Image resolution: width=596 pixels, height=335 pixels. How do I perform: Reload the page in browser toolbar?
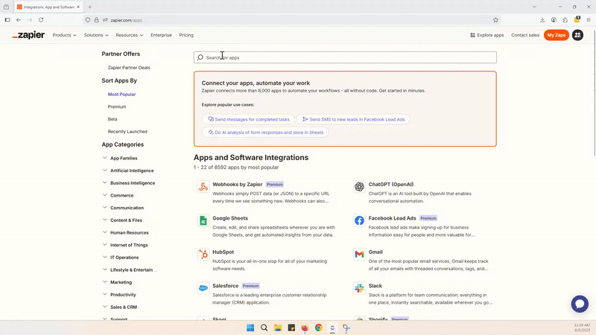click(41, 20)
